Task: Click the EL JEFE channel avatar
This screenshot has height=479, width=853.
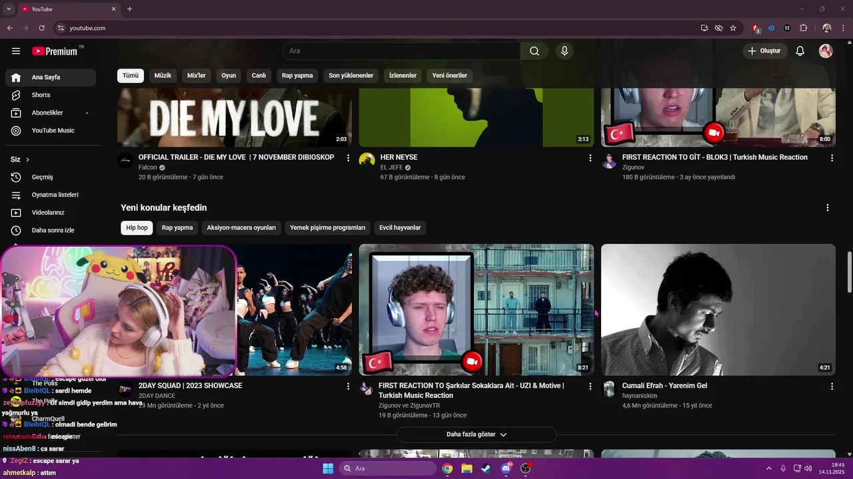Action: click(x=367, y=161)
